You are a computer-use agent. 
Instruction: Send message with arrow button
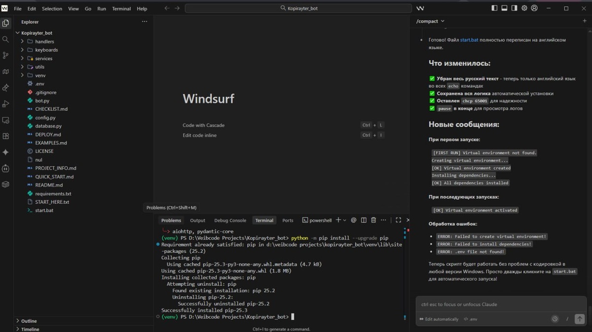pyautogui.click(x=580, y=319)
